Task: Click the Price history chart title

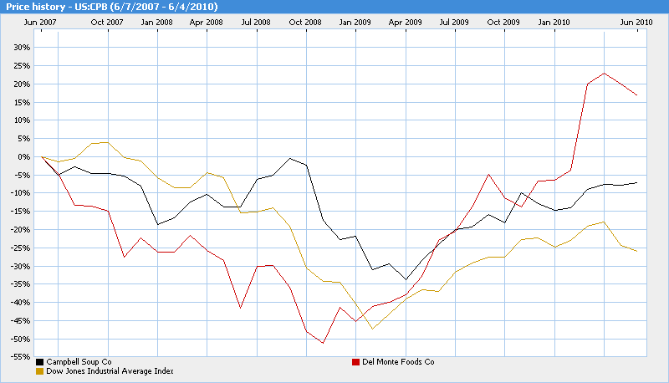Action: coord(112,7)
